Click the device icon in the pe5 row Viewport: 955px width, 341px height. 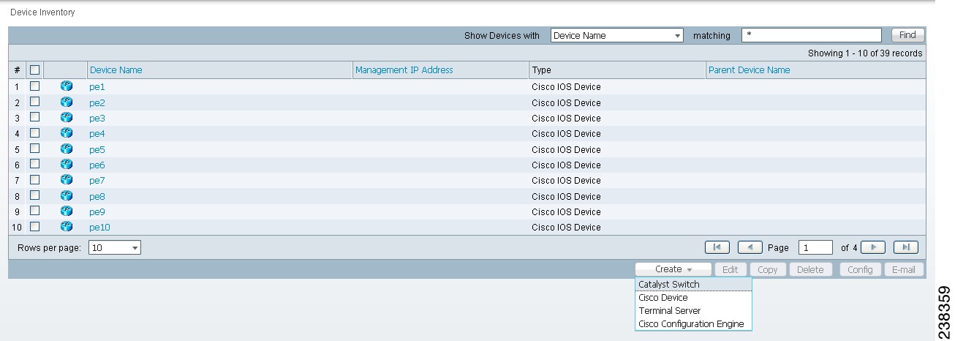point(67,149)
